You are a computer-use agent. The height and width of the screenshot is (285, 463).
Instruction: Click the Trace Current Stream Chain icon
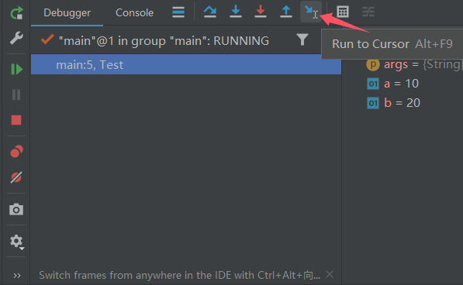pos(368,12)
